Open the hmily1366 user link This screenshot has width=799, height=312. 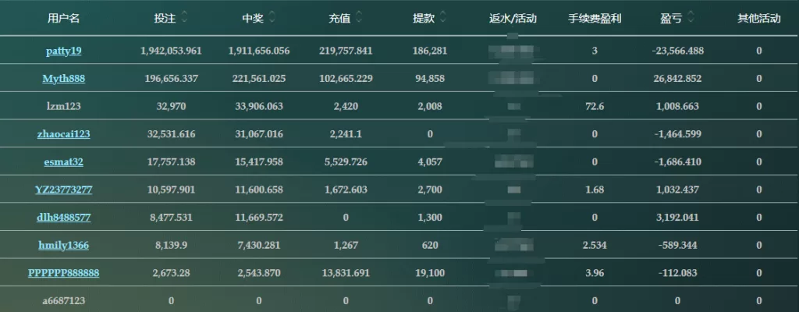63,246
